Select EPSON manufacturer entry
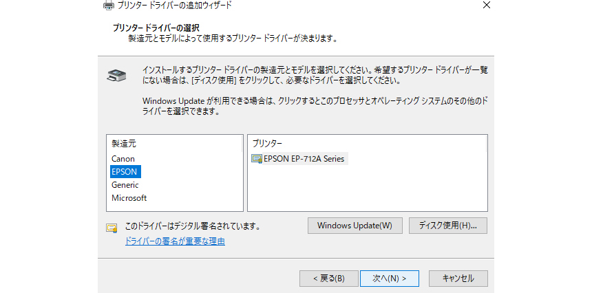 pyautogui.click(x=125, y=171)
